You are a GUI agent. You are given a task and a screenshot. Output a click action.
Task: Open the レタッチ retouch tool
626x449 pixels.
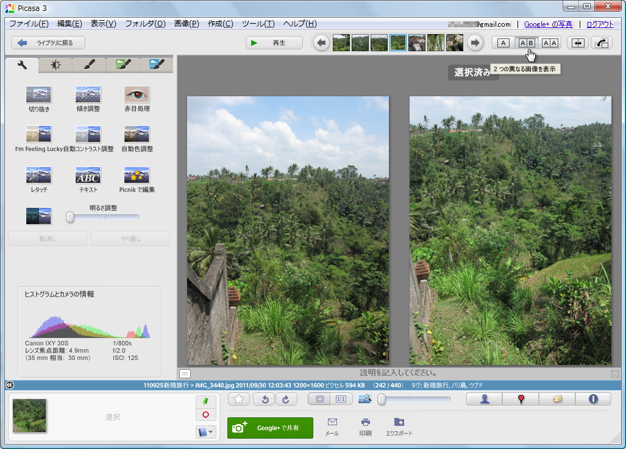tap(39, 180)
